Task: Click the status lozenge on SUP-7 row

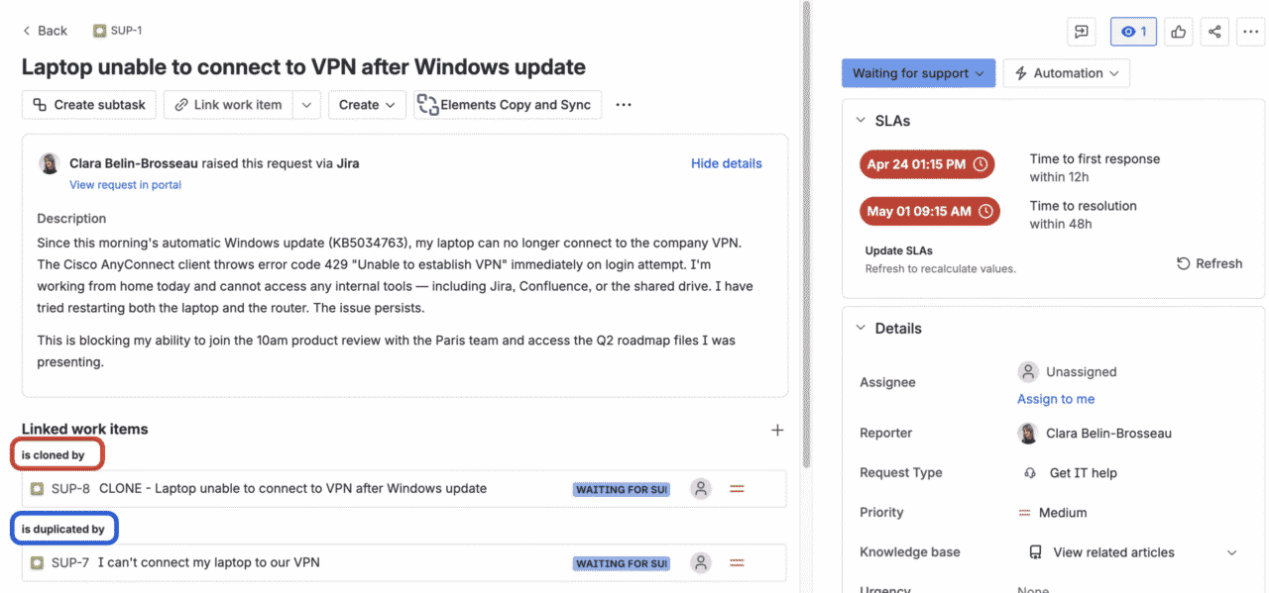Action: point(621,563)
